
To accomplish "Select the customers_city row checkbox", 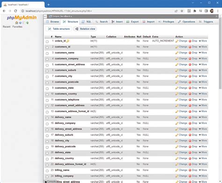I will pos(47,77).
